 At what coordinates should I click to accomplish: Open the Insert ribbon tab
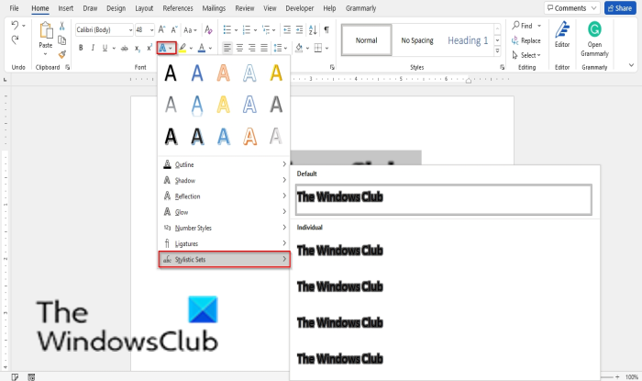tap(65, 8)
